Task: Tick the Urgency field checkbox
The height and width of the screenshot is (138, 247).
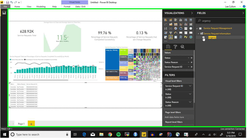Action: point(203,38)
